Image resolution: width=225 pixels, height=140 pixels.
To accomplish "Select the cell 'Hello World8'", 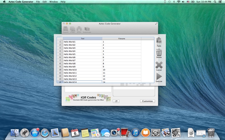I will point(82,64).
